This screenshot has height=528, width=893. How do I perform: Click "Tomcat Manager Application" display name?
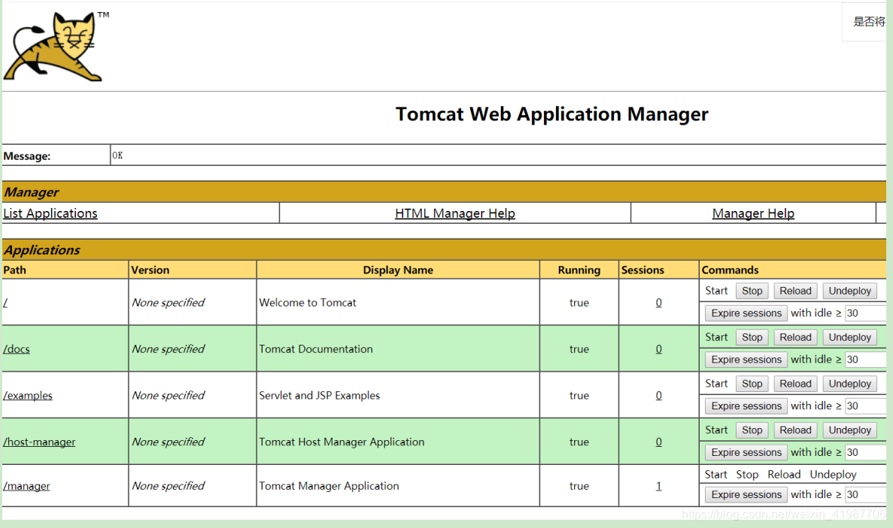click(x=330, y=486)
